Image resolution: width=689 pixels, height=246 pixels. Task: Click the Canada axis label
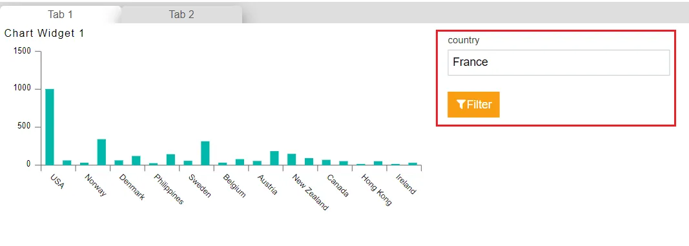pyautogui.click(x=338, y=185)
